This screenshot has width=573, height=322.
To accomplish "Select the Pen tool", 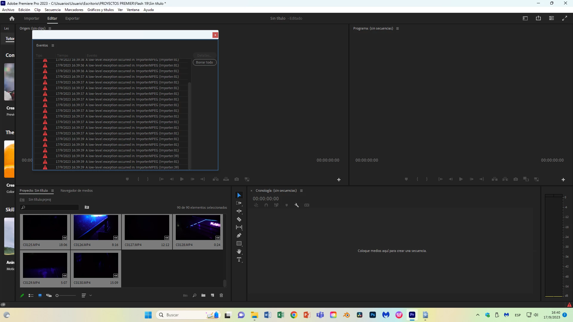I will [239, 236].
